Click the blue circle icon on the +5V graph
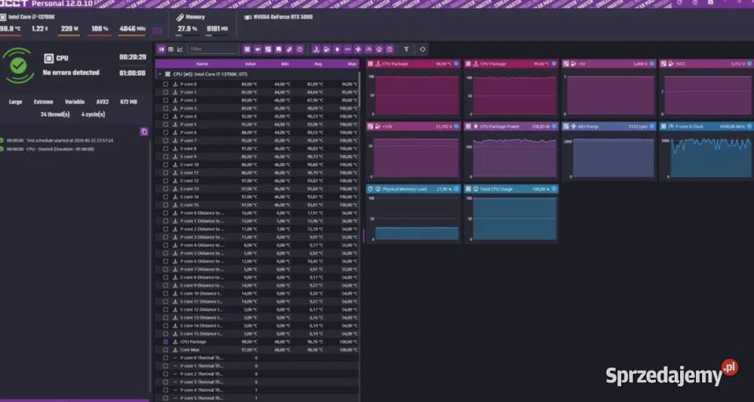Viewport: 754px width, 402px height. click(x=652, y=63)
